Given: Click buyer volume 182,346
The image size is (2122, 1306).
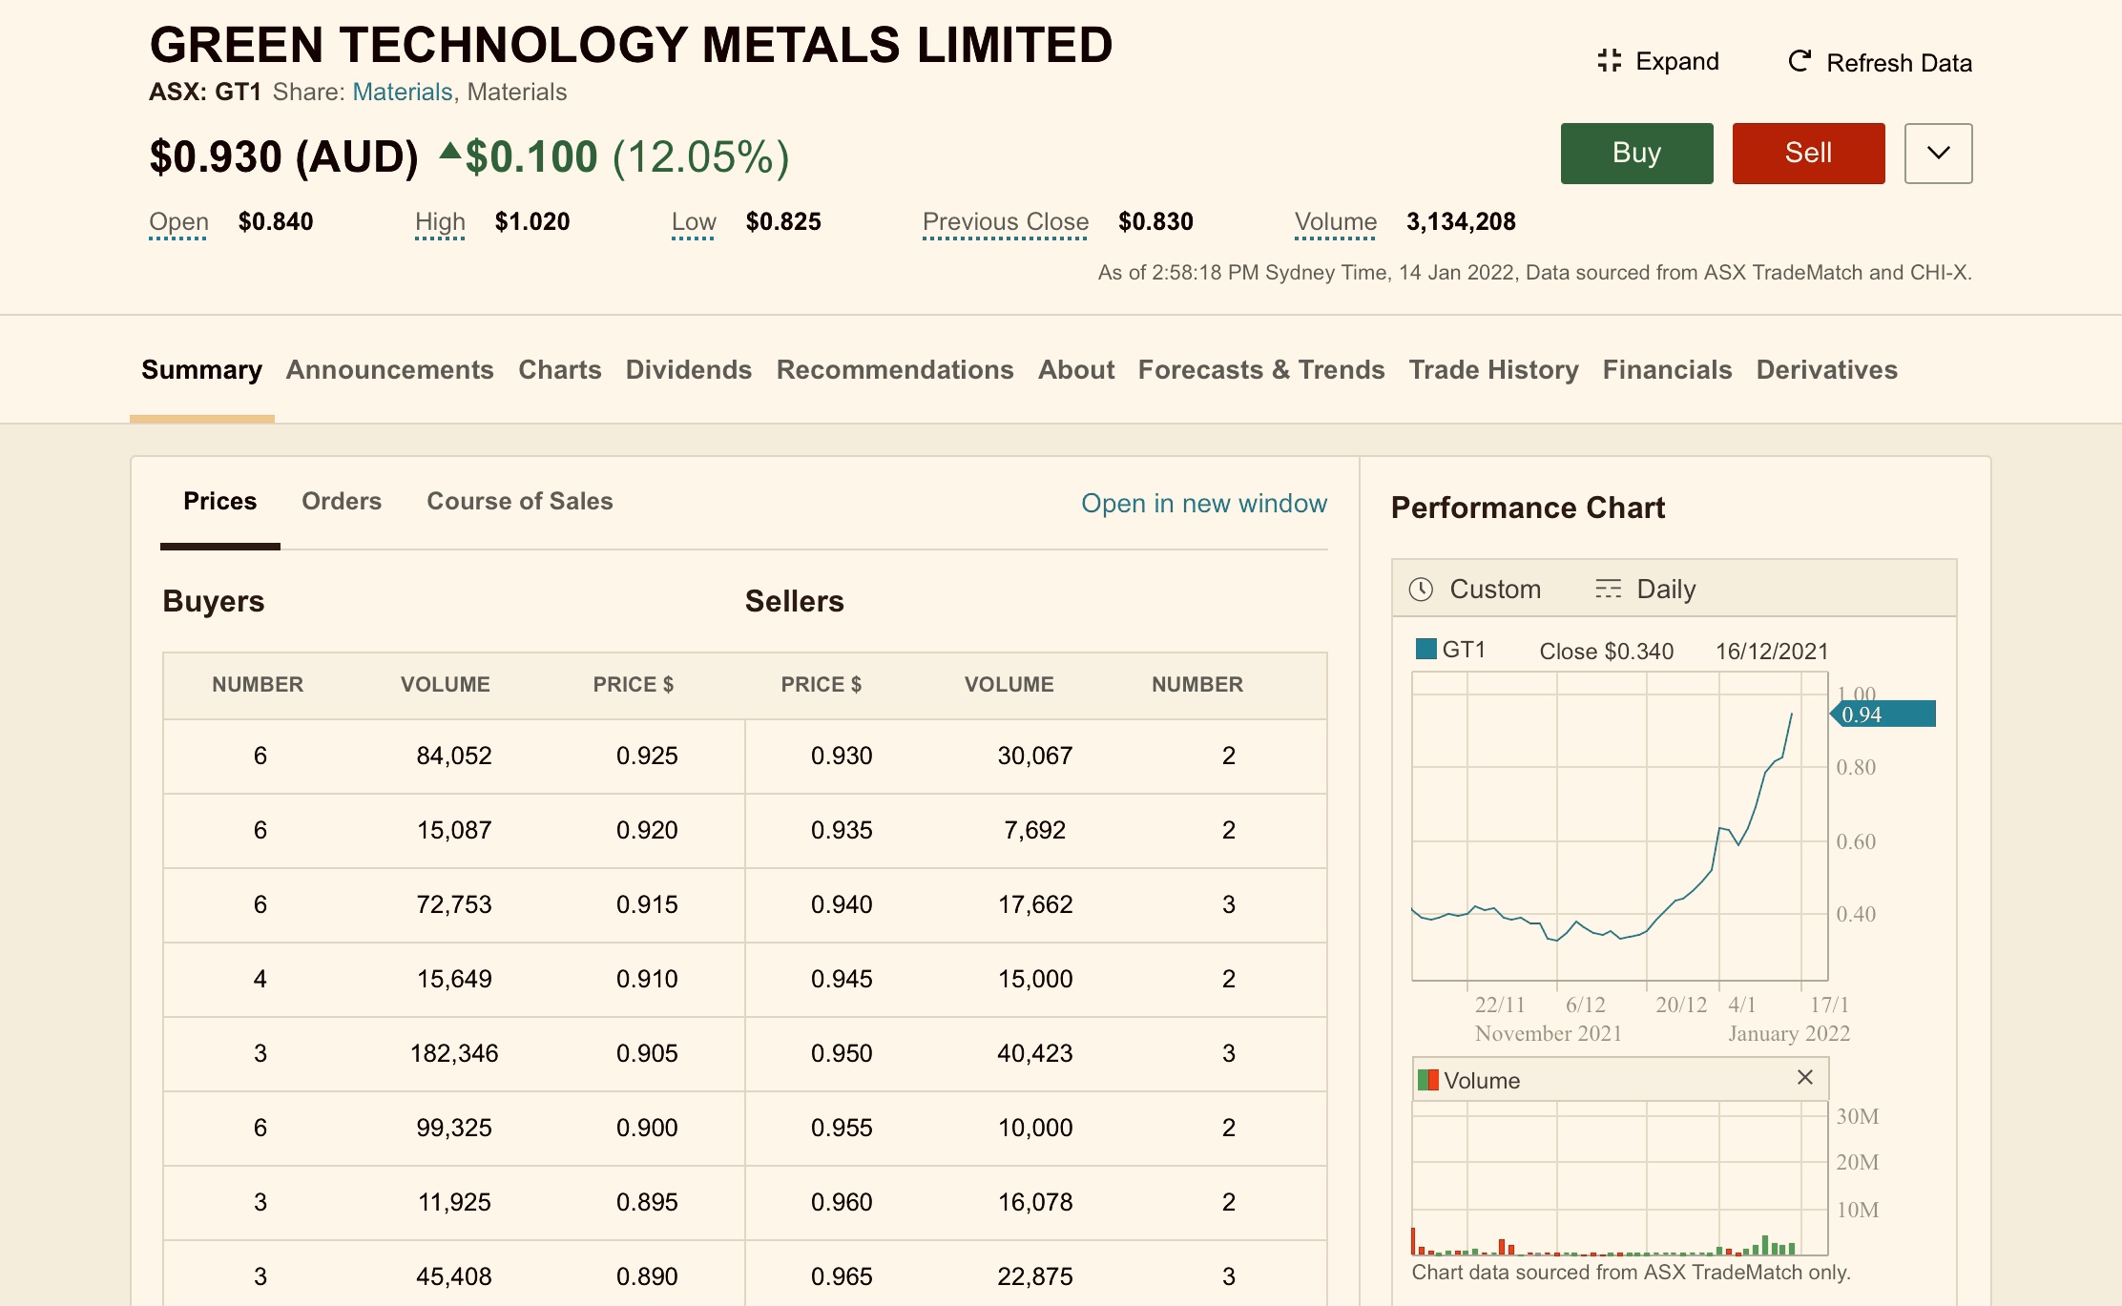Looking at the screenshot, I should pos(454,1054).
